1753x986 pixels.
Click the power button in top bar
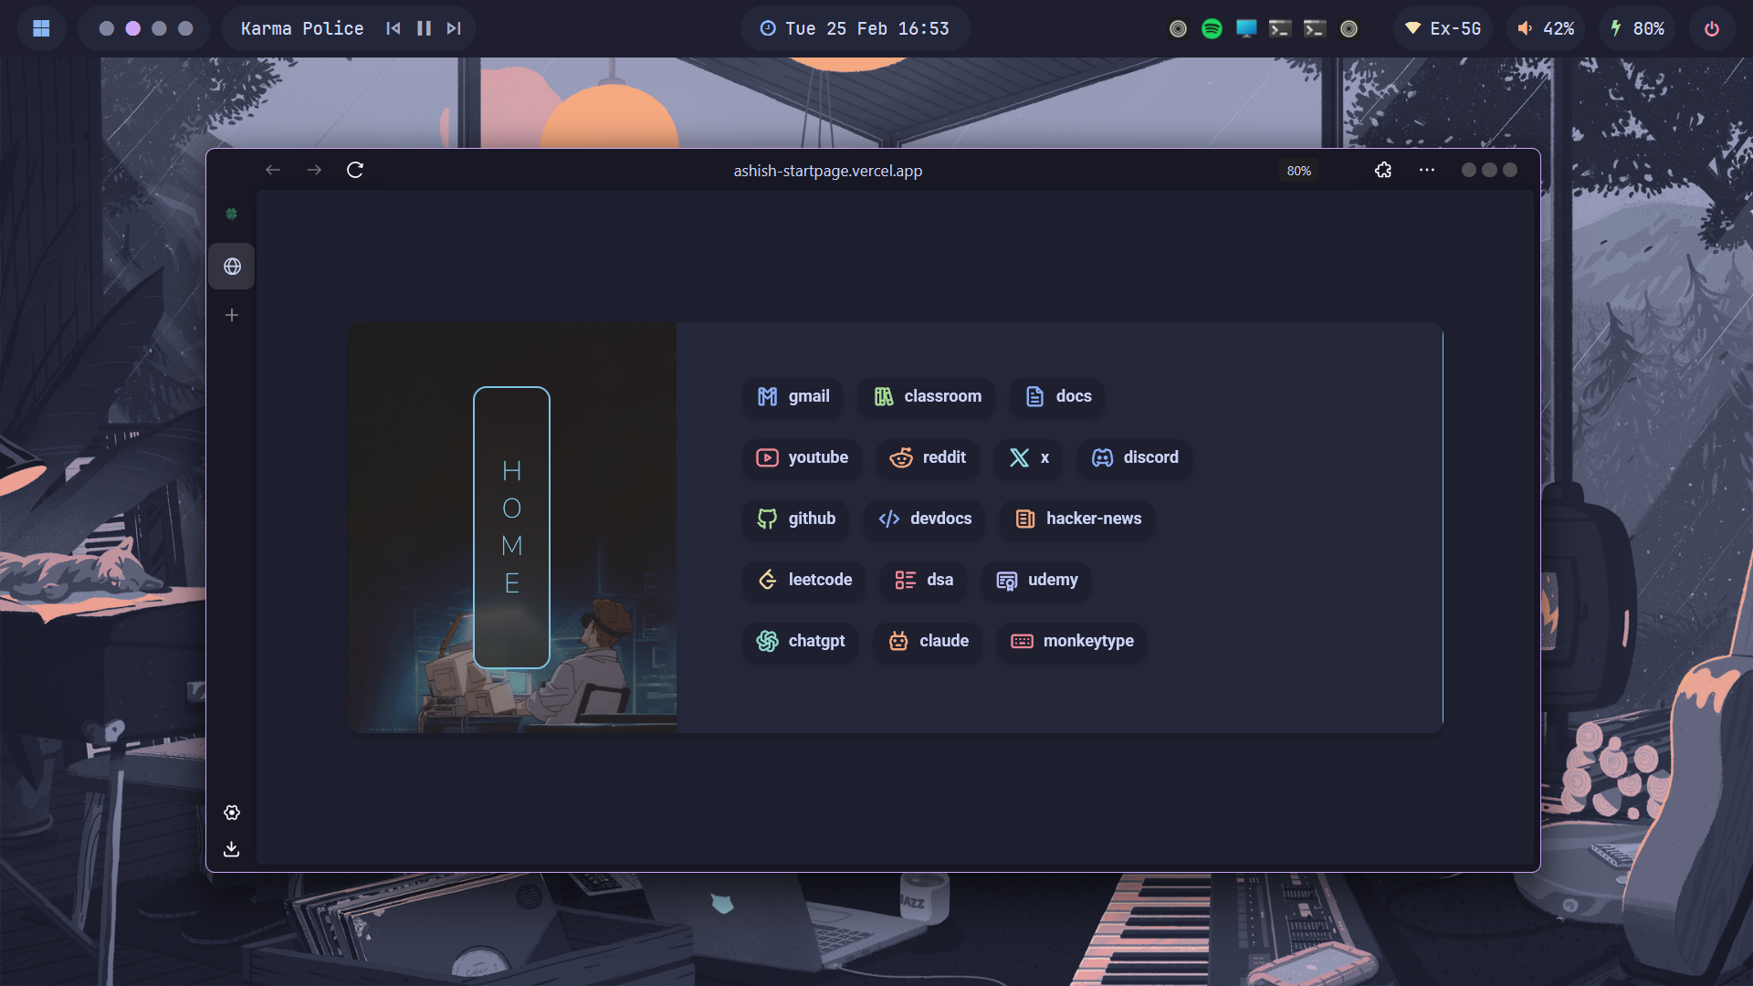[x=1712, y=28]
